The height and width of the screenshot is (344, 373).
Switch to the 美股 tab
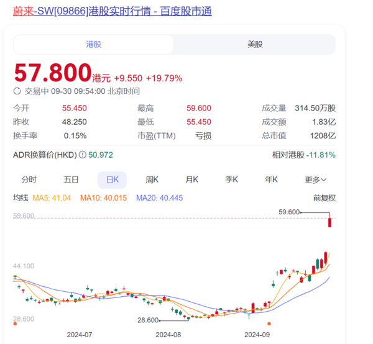[x=255, y=45]
